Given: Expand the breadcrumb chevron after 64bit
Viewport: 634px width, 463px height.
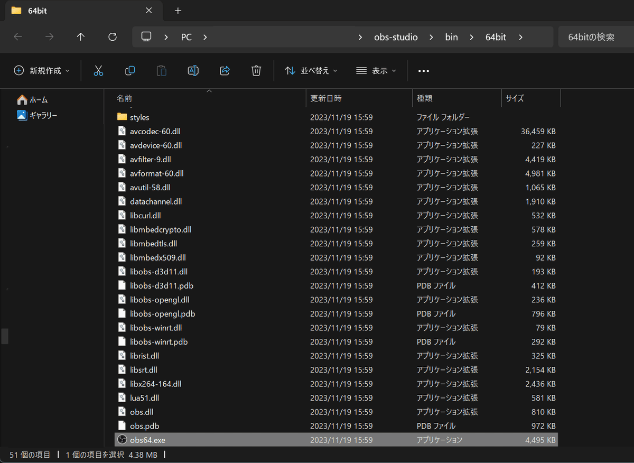Looking at the screenshot, I should pyautogui.click(x=520, y=37).
